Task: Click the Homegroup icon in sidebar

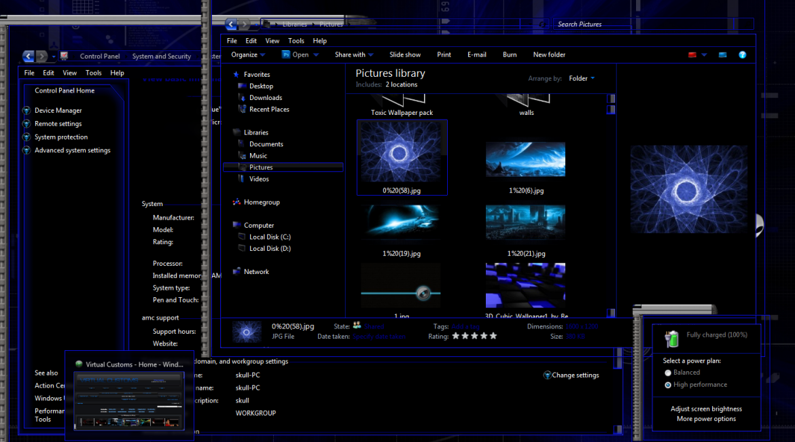Action: pyautogui.click(x=236, y=202)
